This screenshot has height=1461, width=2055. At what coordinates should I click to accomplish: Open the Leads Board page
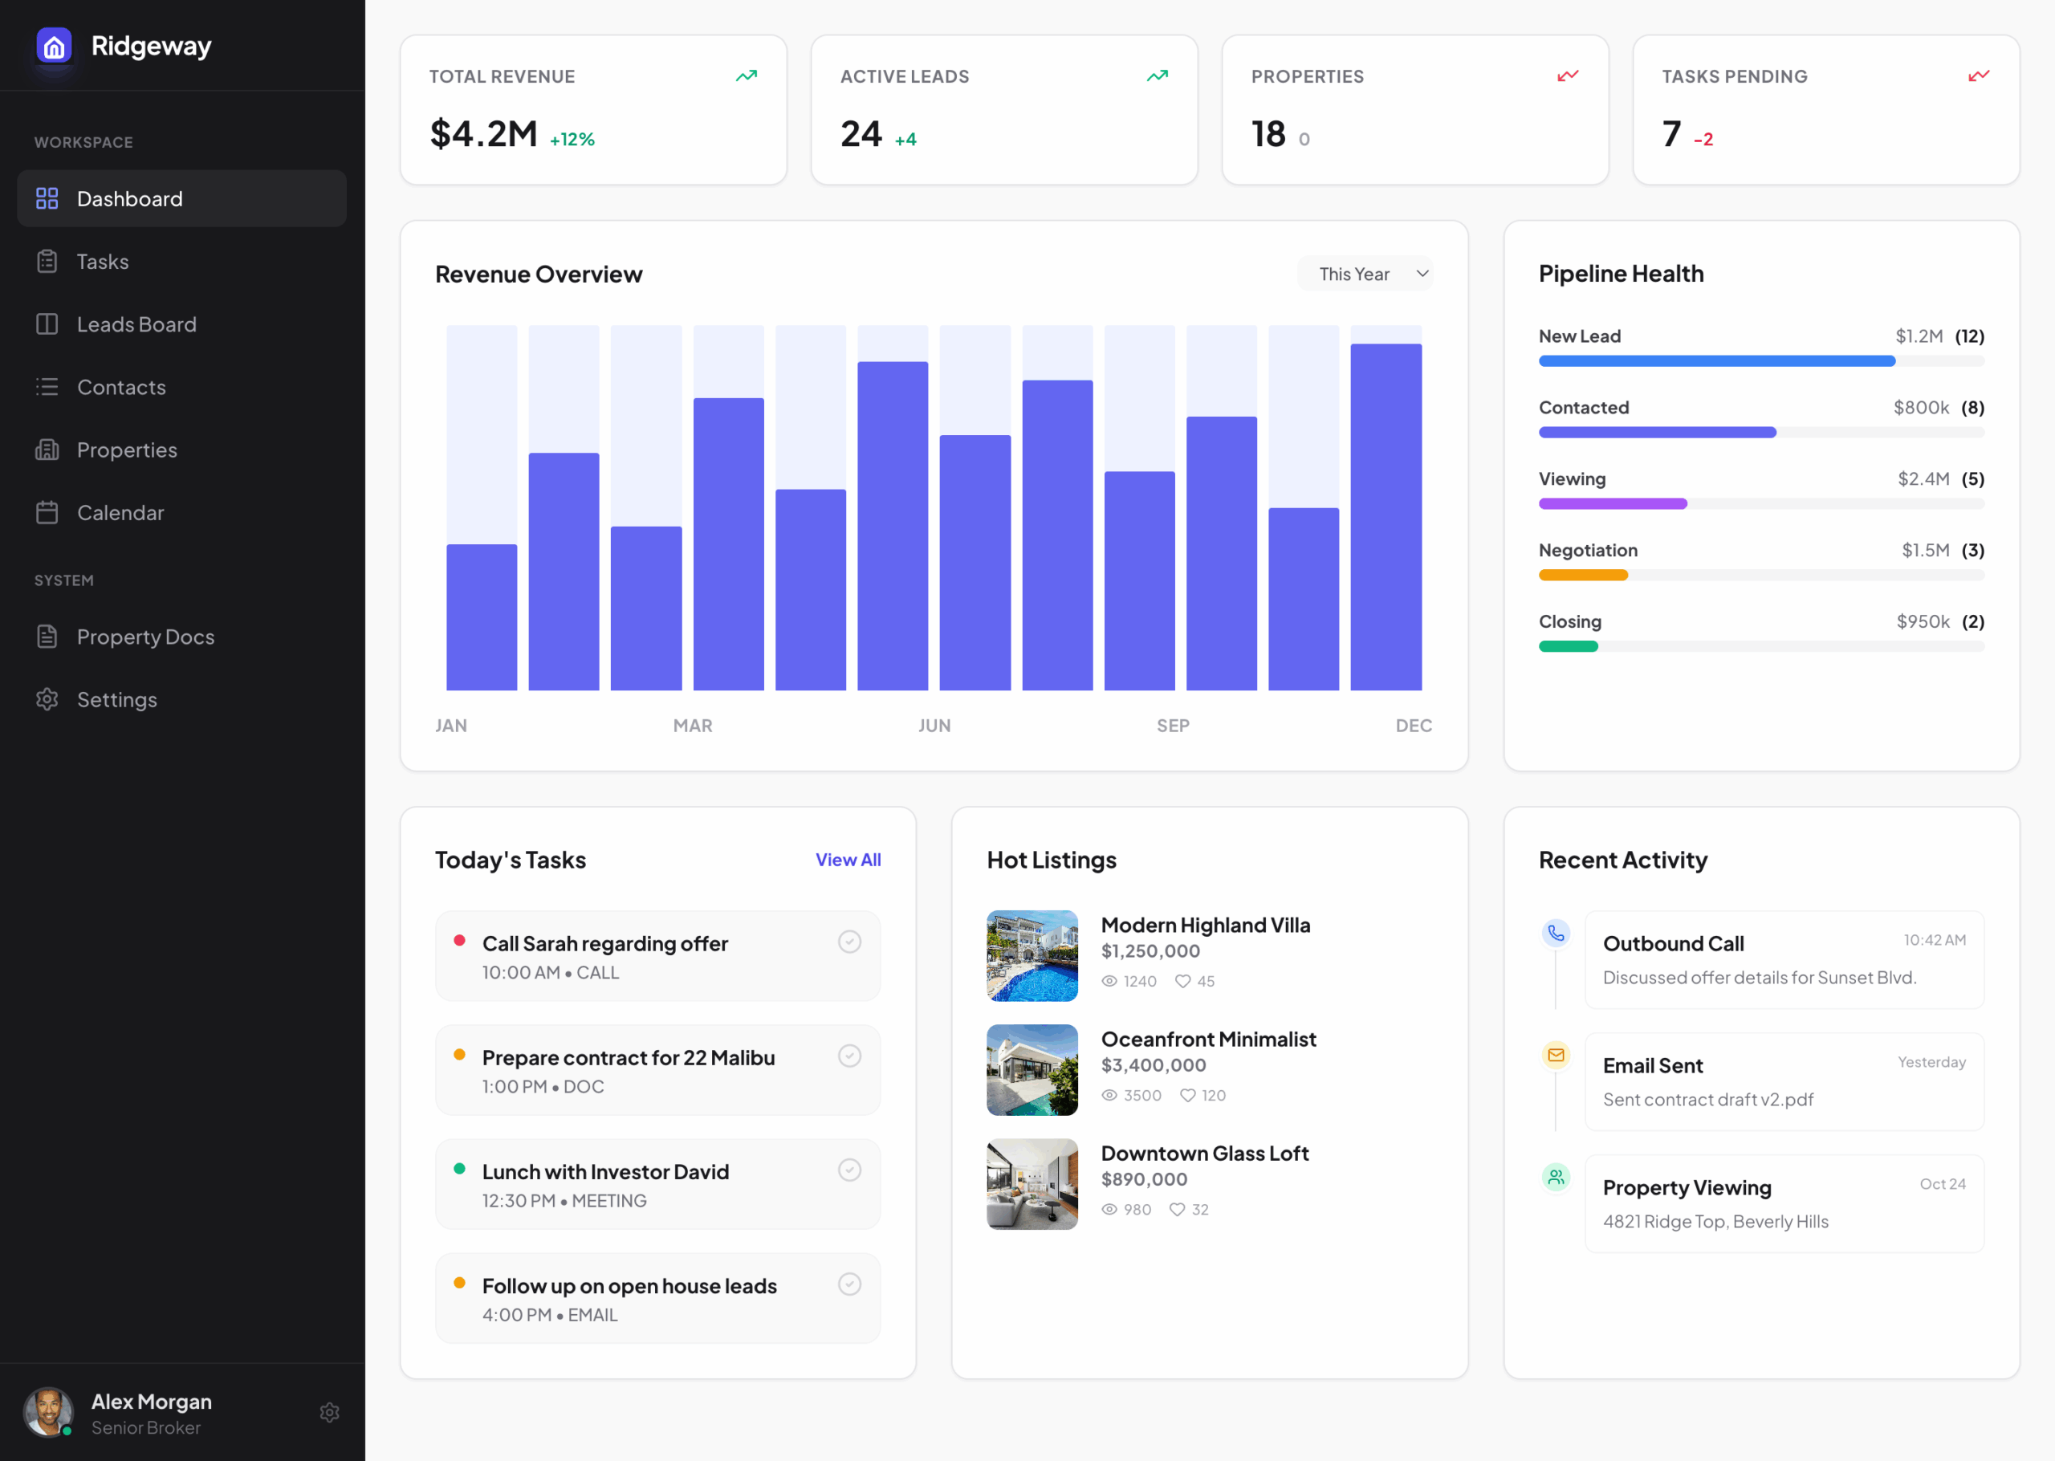pos(136,325)
